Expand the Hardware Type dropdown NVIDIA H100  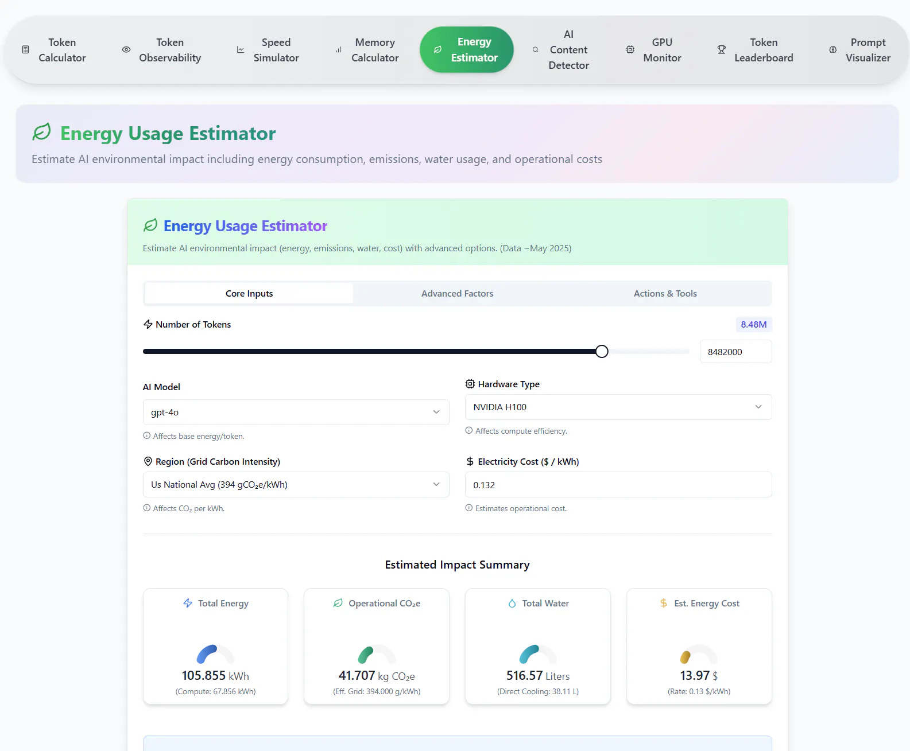pos(618,407)
